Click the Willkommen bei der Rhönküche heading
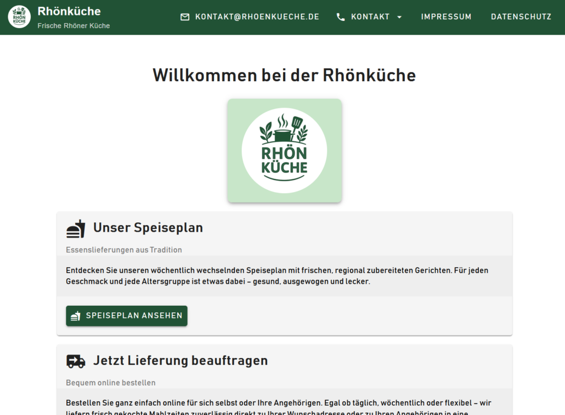This screenshot has height=415, width=565. (x=284, y=75)
